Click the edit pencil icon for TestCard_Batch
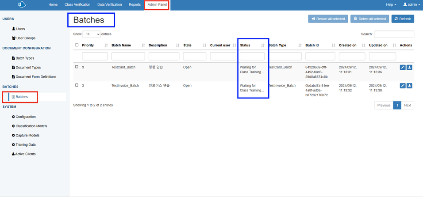 [x=403, y=68]
